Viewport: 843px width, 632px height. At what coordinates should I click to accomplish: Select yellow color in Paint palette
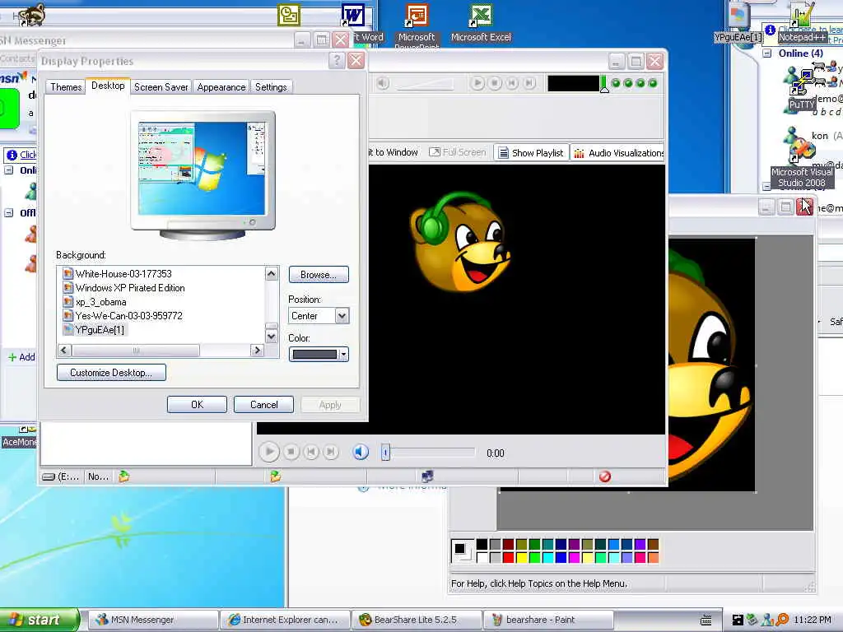(521, 557)
